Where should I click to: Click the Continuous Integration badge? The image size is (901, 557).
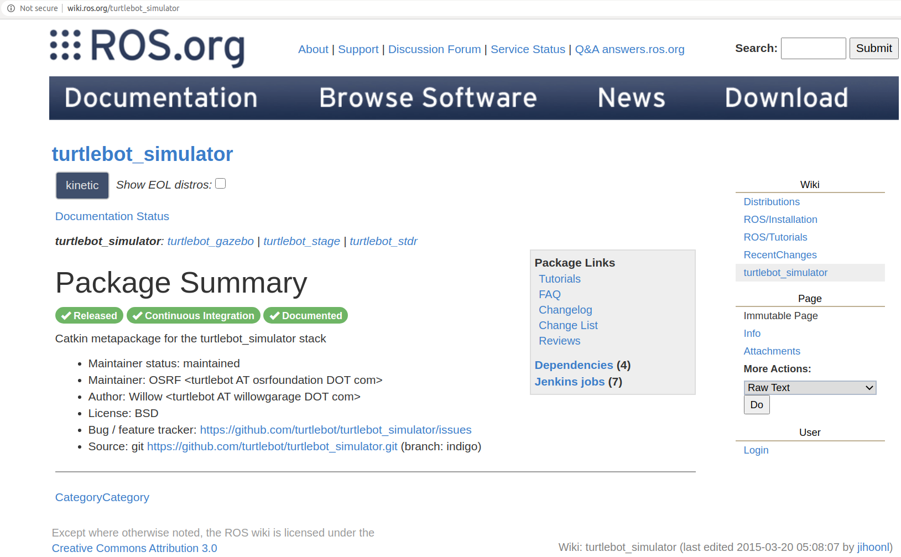point(194,315)
